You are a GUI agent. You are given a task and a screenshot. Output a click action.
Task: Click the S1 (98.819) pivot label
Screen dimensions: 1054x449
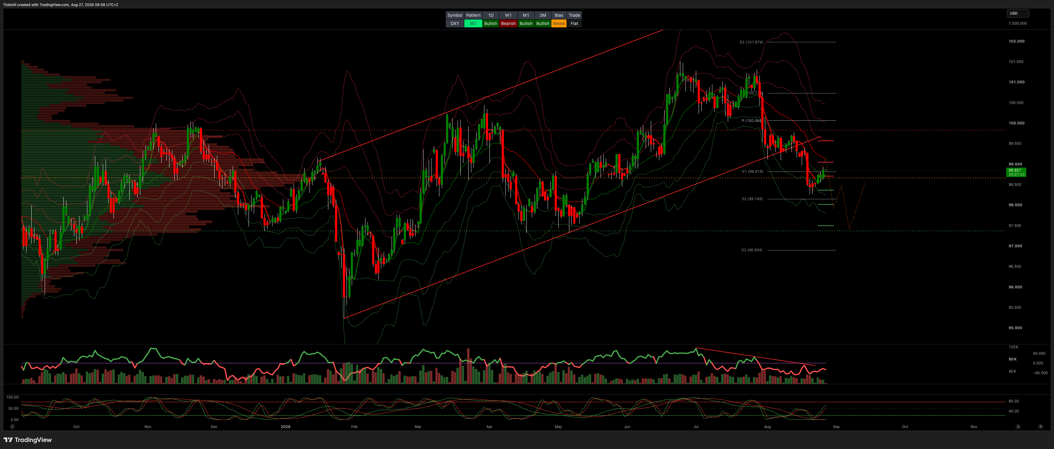pyautogui.click(x=752, y=171)
